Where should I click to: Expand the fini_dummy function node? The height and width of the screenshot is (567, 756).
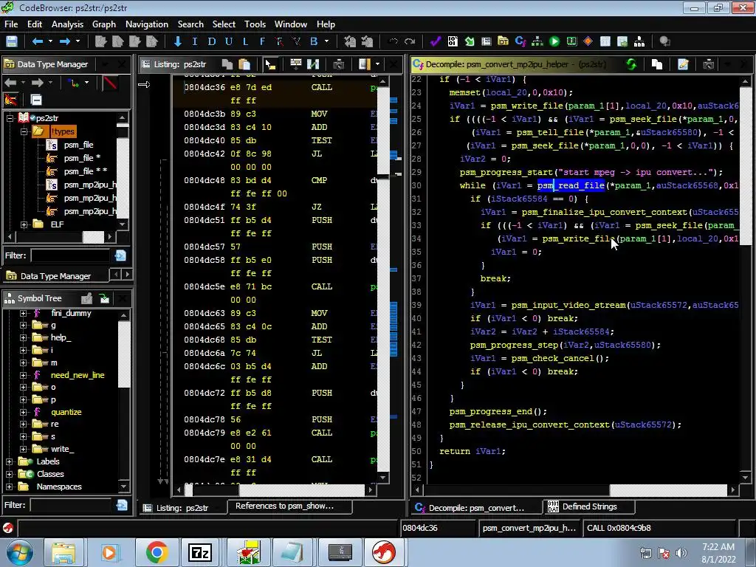pos(23,313)
